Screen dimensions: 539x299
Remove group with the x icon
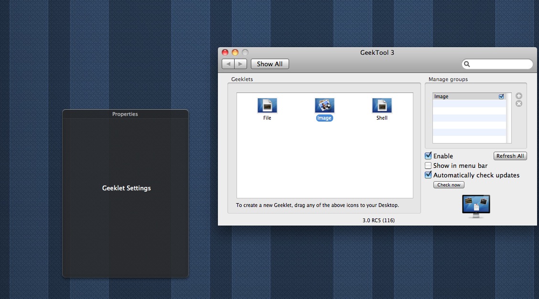519,103
